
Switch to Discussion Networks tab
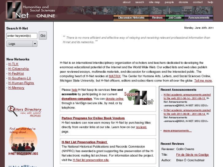point(131,18)
